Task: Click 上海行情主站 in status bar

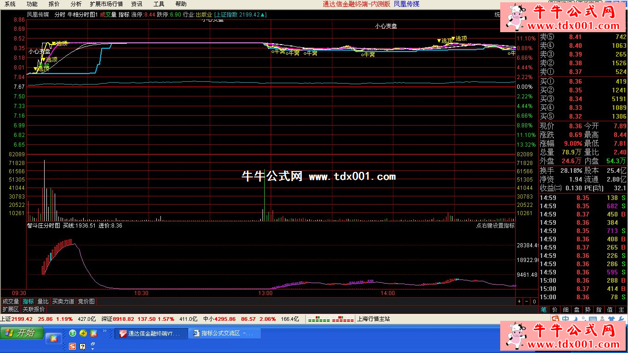Action: tap(373, 319)
